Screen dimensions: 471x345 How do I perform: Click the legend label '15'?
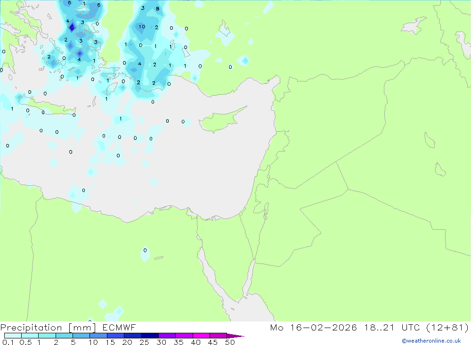coord(110,342)
